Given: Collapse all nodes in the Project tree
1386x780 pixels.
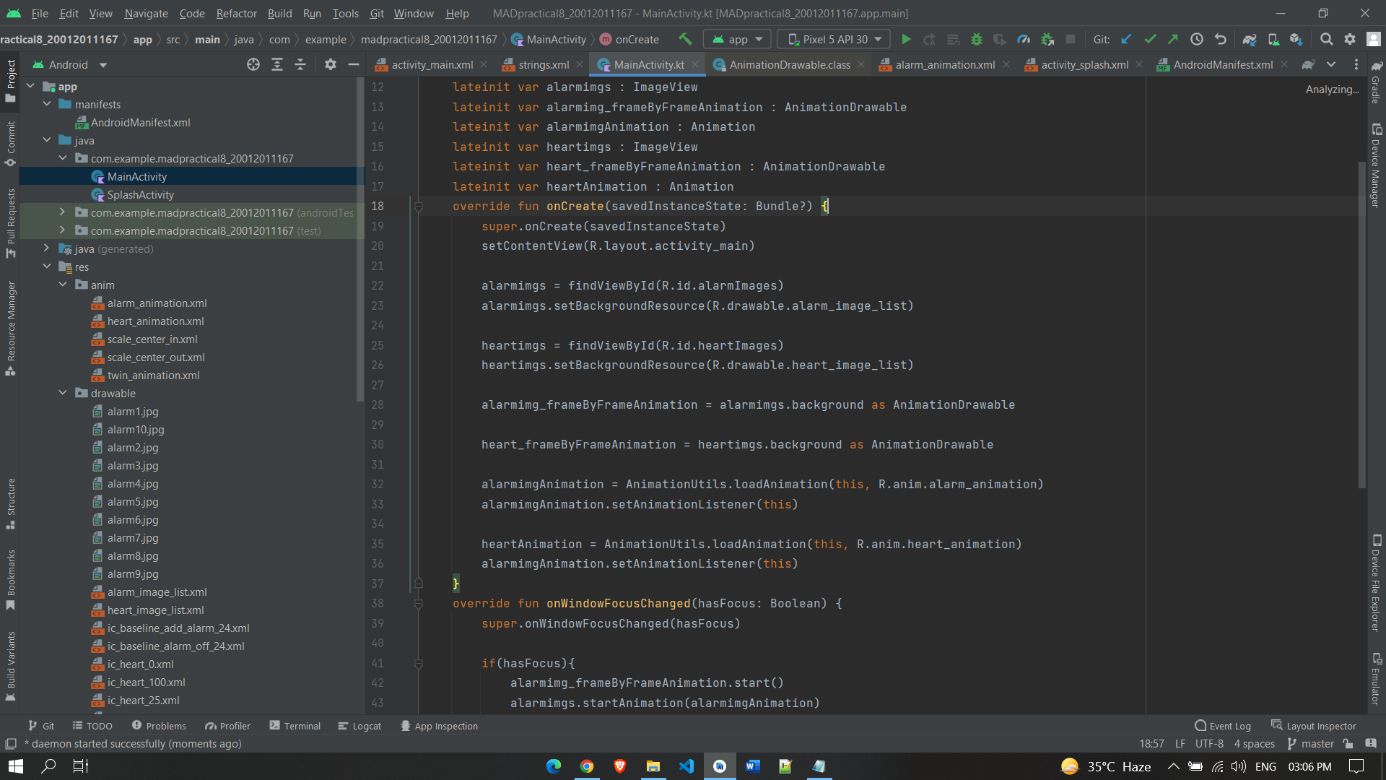Looking at the screenshot, I should 300,64.
